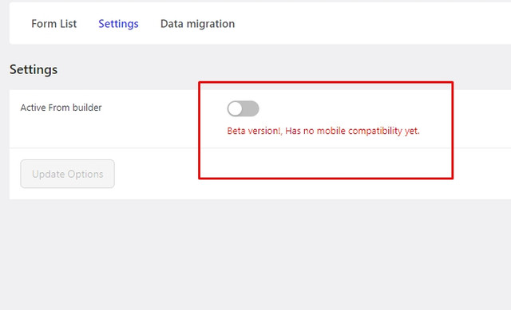Click the blue highlighted Settings link

118,24
